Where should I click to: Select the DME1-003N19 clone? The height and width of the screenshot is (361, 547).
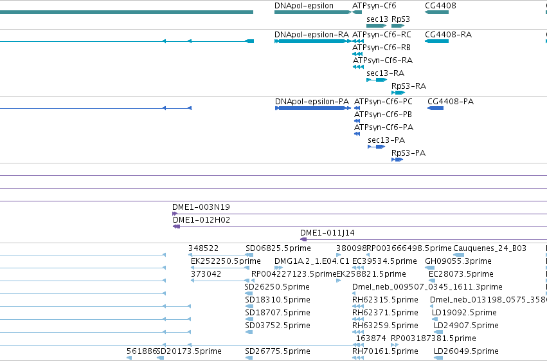[201, 207]
